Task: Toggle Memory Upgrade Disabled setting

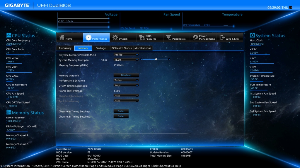Action: pyautogui.click(x=126, y=75)
